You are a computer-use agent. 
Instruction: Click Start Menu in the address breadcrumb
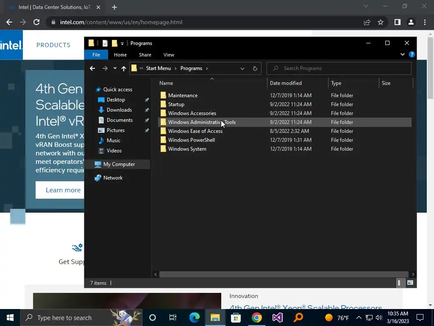pyautogui.click(x=159, y=68)
